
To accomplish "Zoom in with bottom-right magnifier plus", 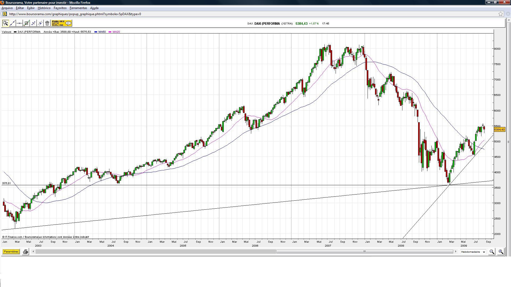I will tap(501, 252).
